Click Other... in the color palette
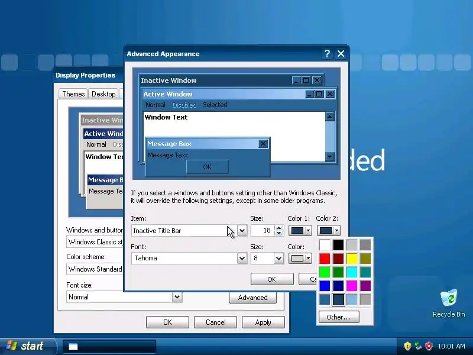The height and width of the screenshot is (355, 473). coord(338,317)
